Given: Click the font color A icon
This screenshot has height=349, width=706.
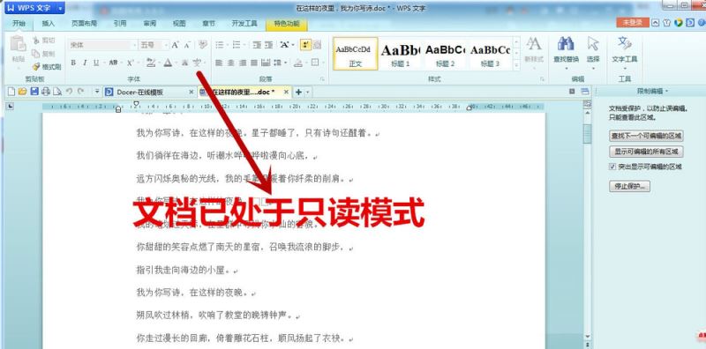Looking at the screenshot, I should 168,63.
